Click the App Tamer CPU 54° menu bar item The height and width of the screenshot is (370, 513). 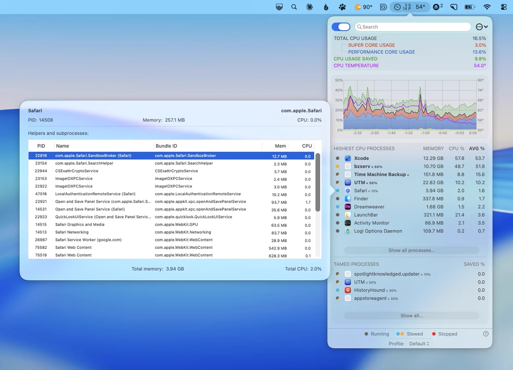pos(410,7)
